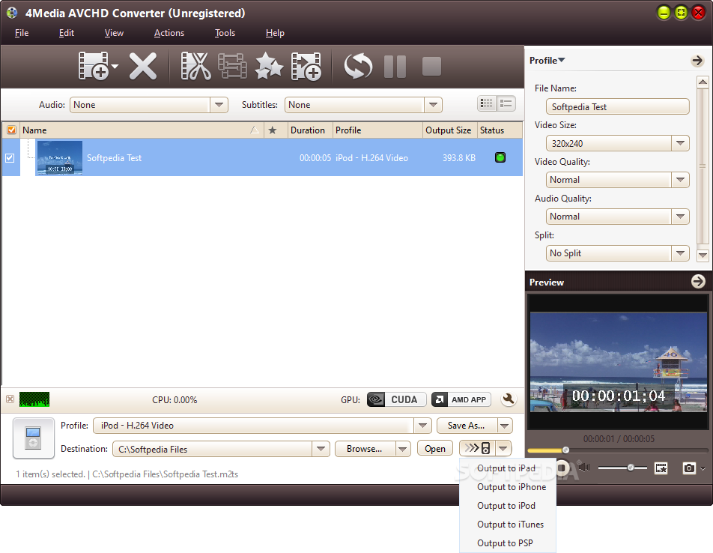Click the green CPU usage graph

click(34, 399)
